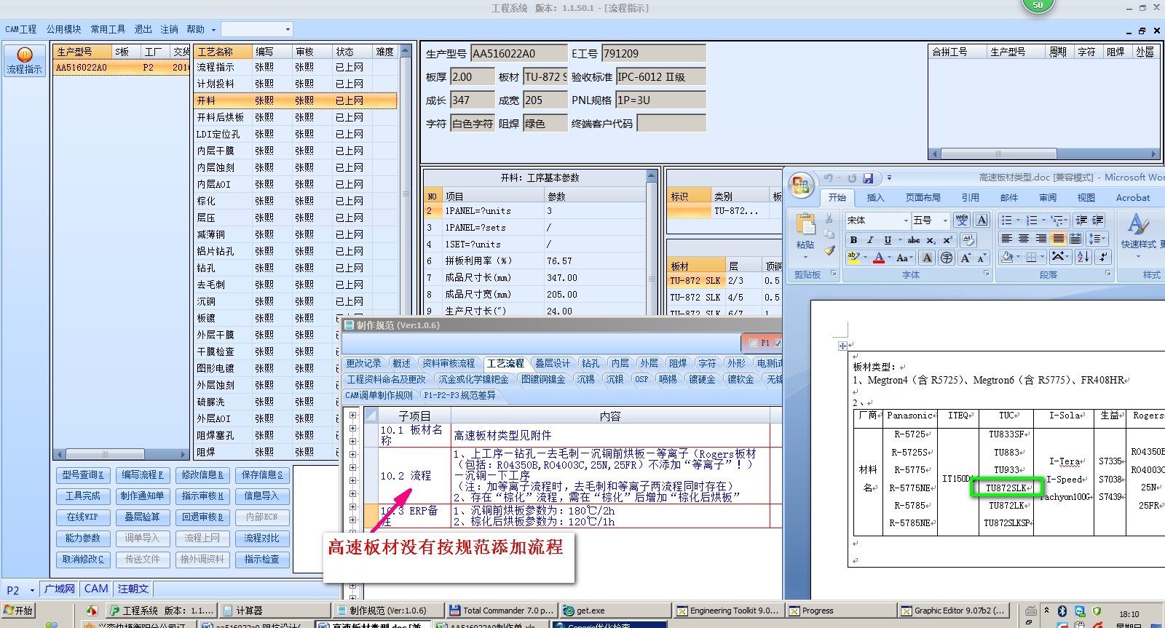The width and height of the screenshot is (1165, 628).
Task: Click the grow font icon
Action: click(965, 258)
